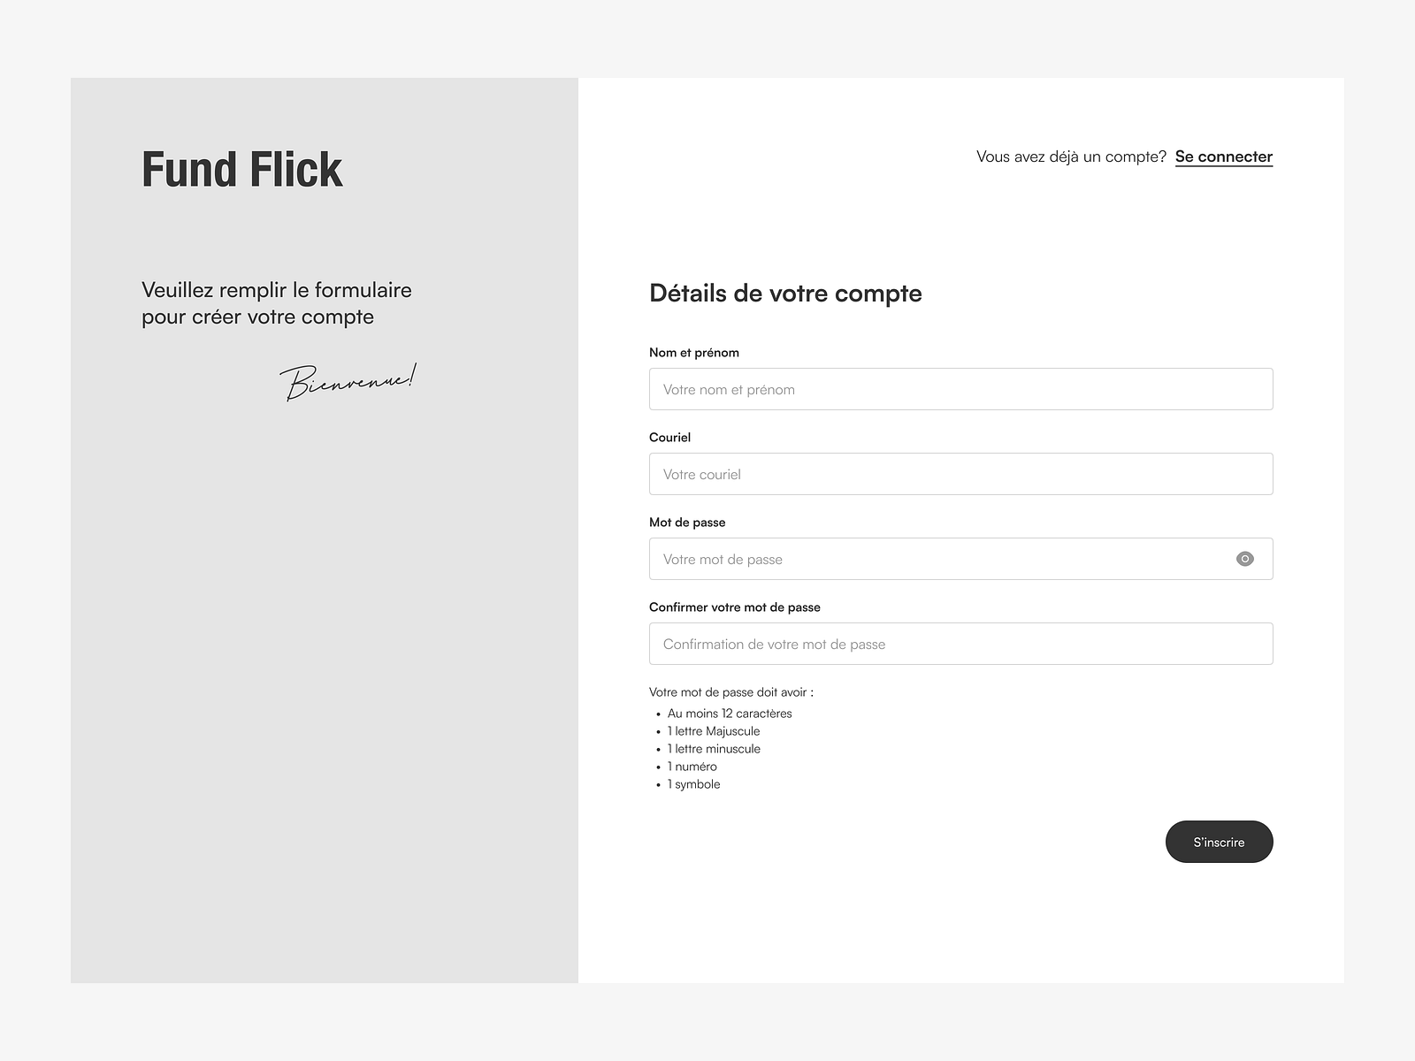The width and height of the screenshot is (1415, 1061).
Task: Click the Couriel field label
Action: (x=669, y=437)
